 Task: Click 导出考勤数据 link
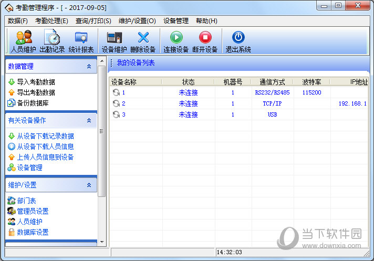click(x=36, y=92)
